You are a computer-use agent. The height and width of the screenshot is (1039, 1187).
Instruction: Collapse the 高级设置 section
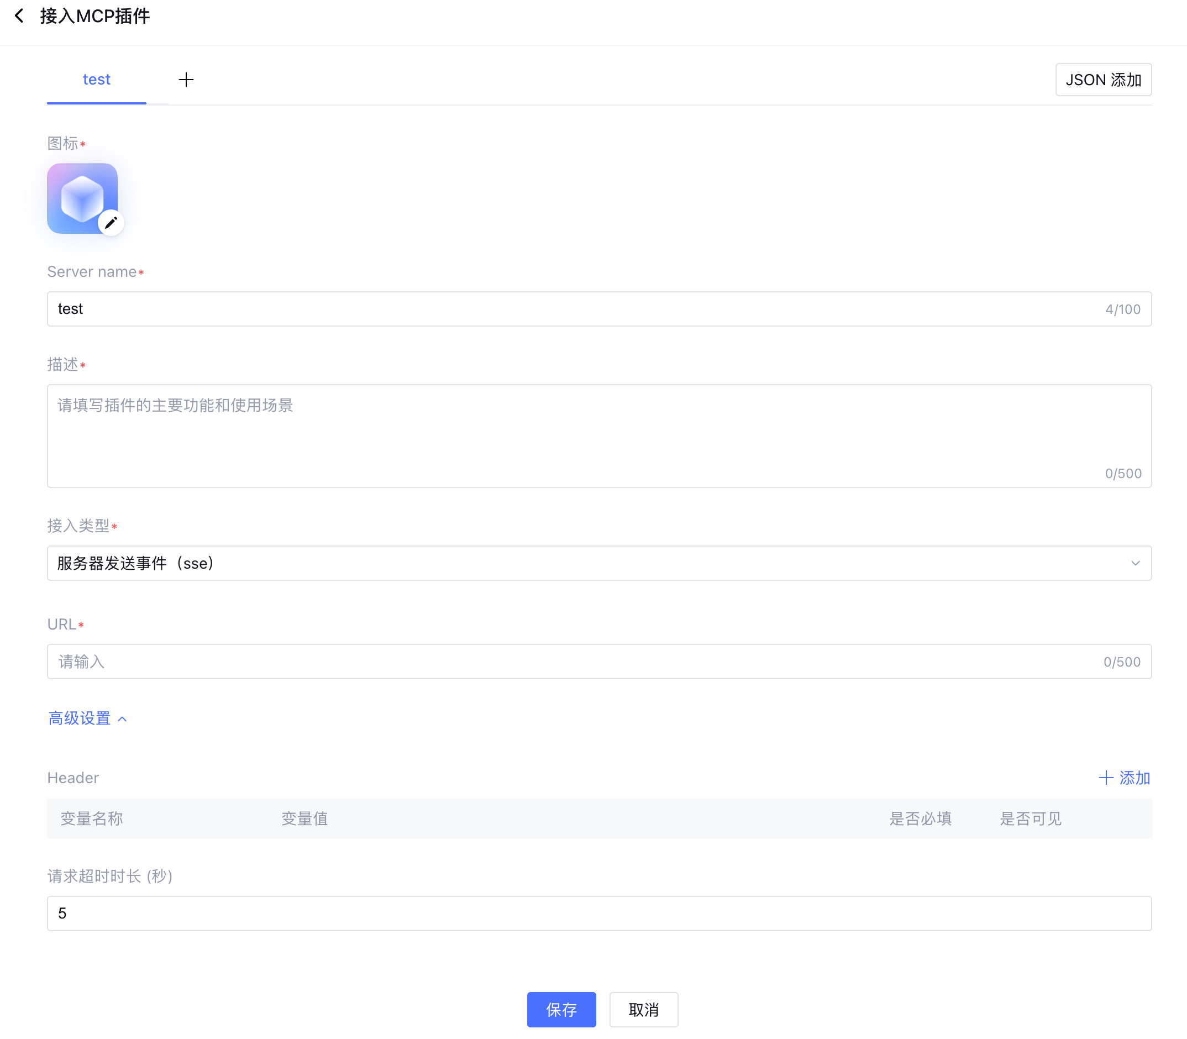click(80, 718)
